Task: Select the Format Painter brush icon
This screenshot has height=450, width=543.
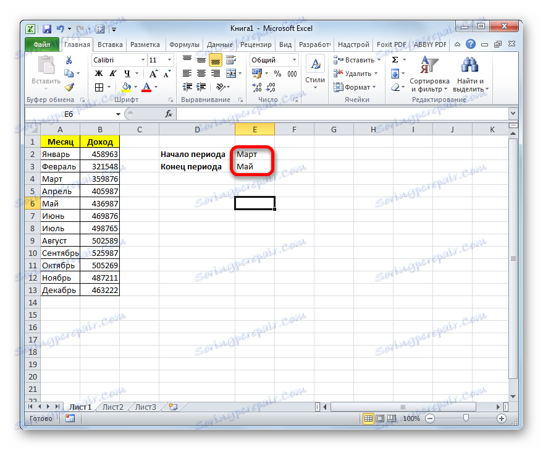Action: 69,87
